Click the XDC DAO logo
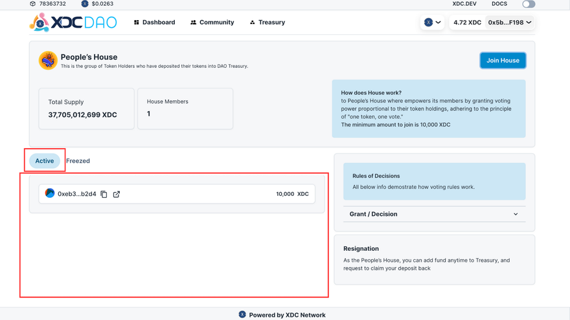 [x=73, y=23]
